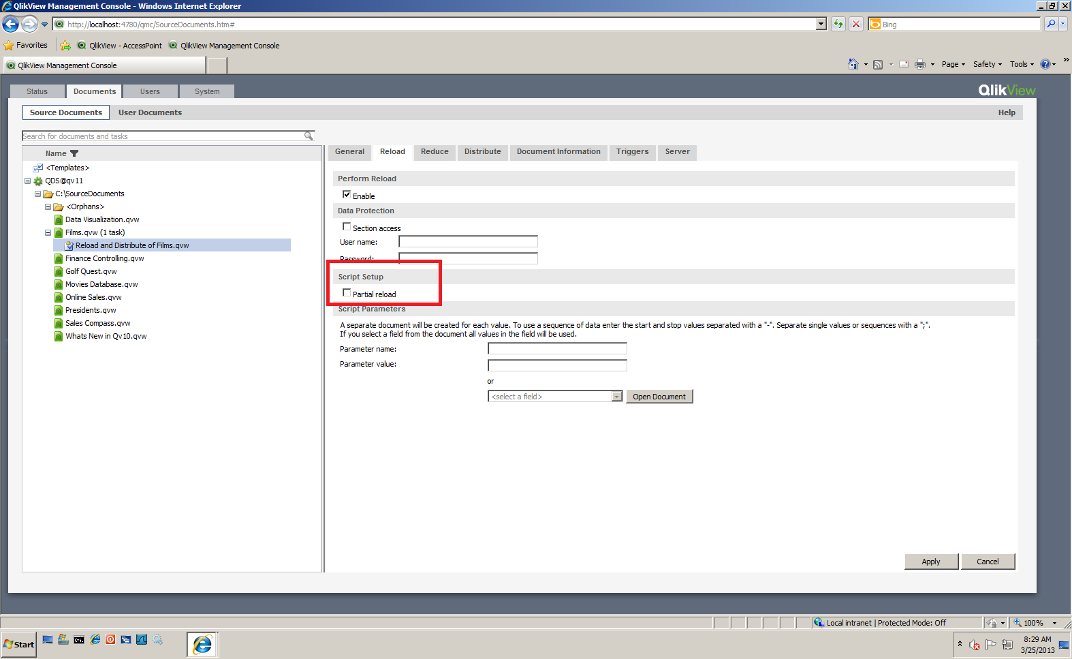1072x659 pixels.
Task: Open QlikView - AccessPoint favorite link
Action: pos(120,46)
